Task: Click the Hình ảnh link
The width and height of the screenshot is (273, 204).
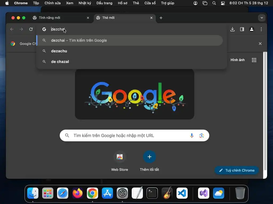Action: [238, 60]
